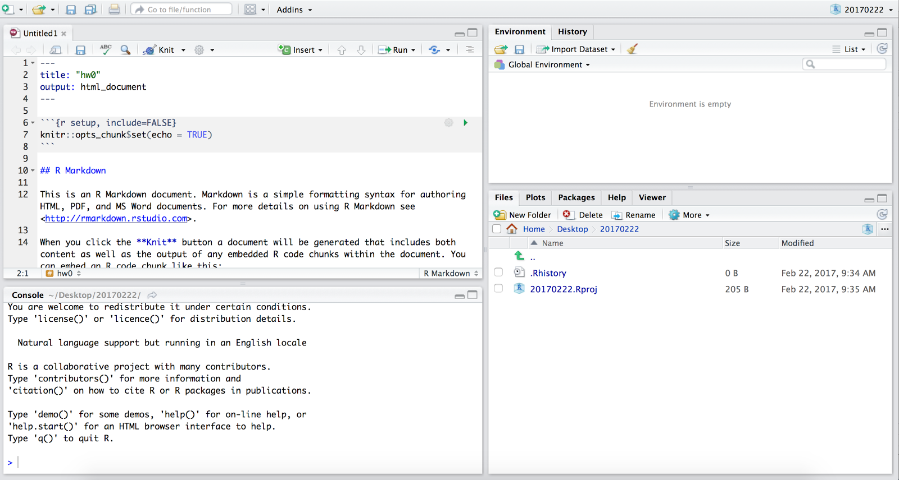Click the New File icon in main toolbar
Viewport: 899px width, 480px height.
pos(7,10)
